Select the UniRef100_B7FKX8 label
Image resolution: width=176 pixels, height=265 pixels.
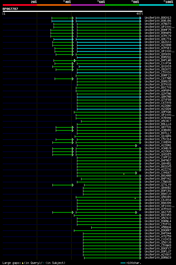(158, 84)
